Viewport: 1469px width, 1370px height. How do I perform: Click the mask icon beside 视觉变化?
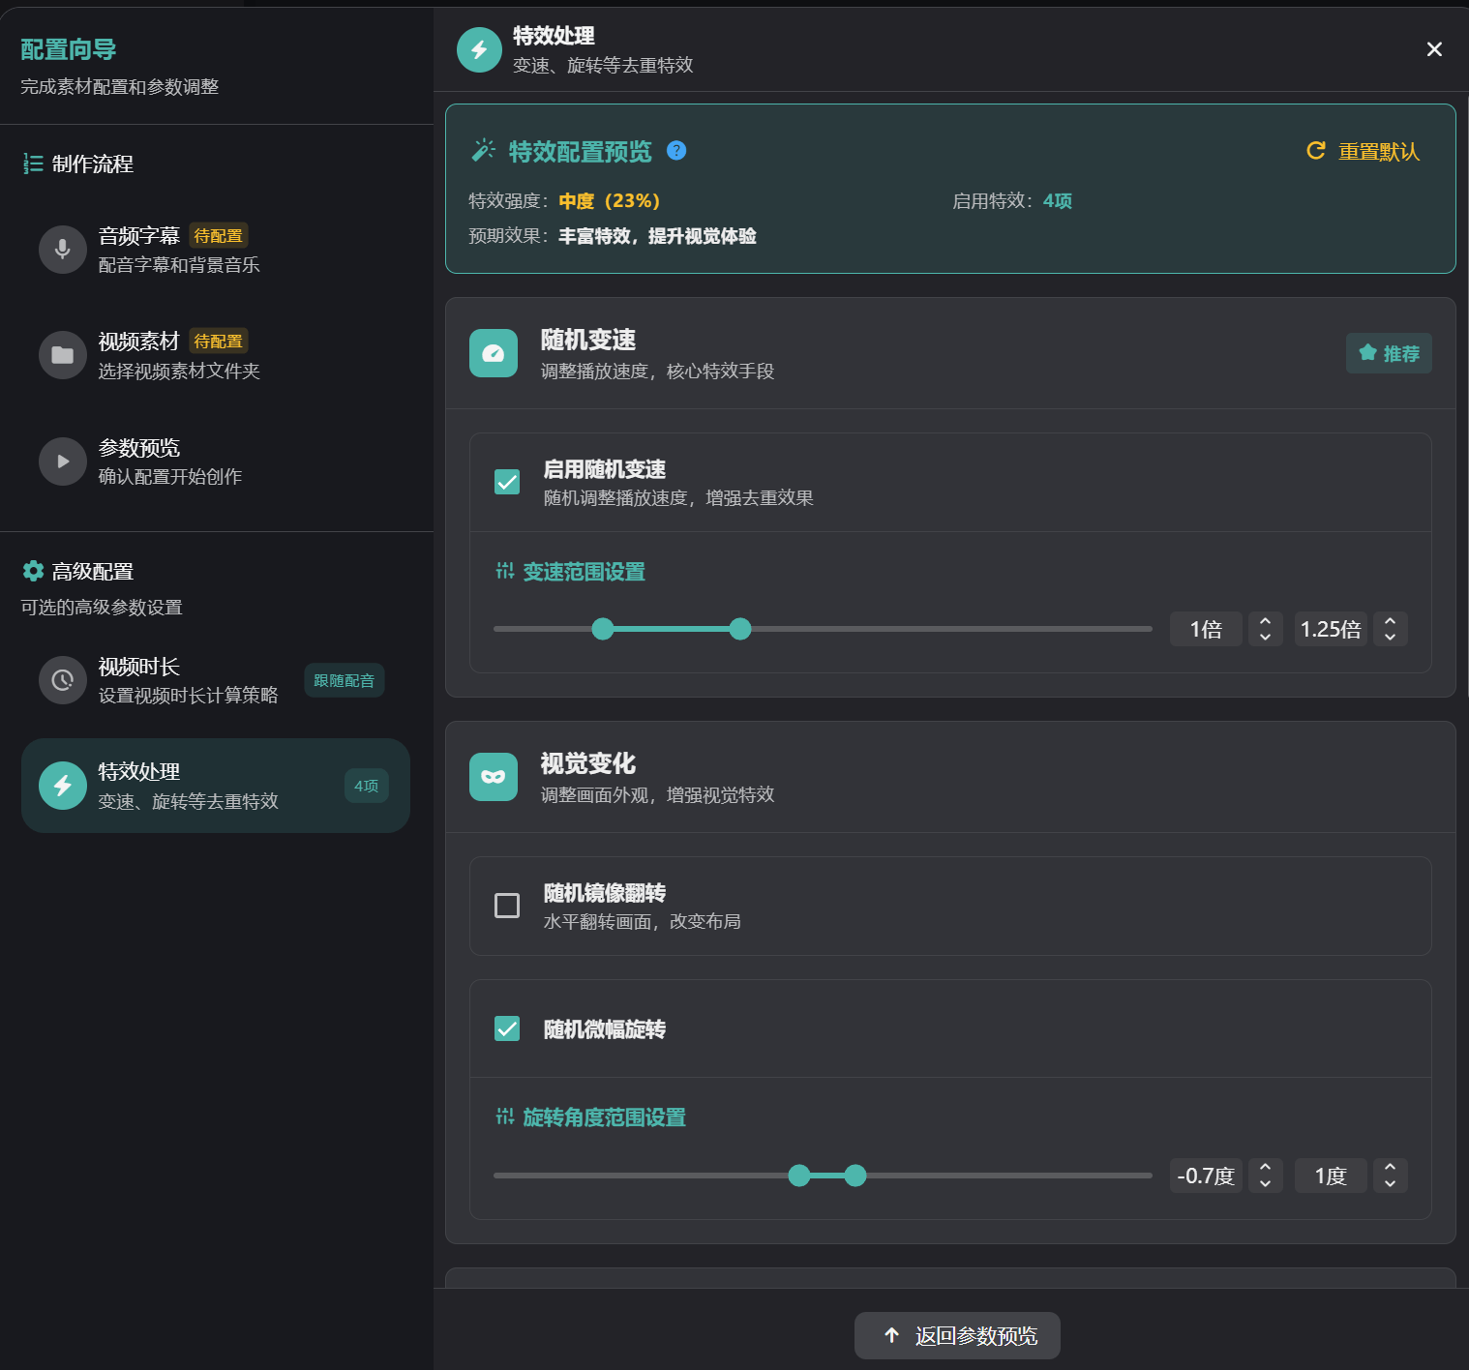(x=494, y=777)
